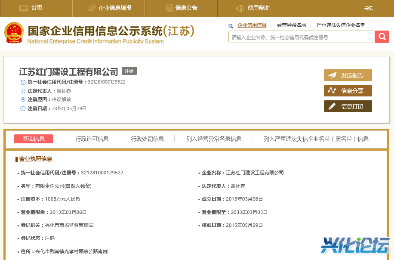Click the speaker icon beside 使用帮助

tap(240, 8)
